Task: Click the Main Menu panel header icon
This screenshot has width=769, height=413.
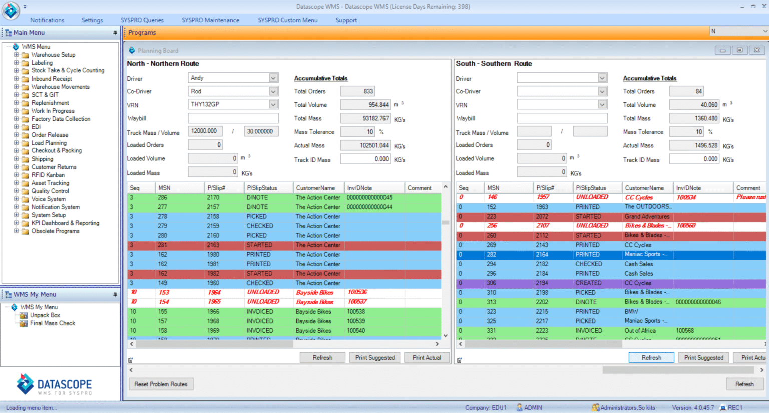Action: 7,32
